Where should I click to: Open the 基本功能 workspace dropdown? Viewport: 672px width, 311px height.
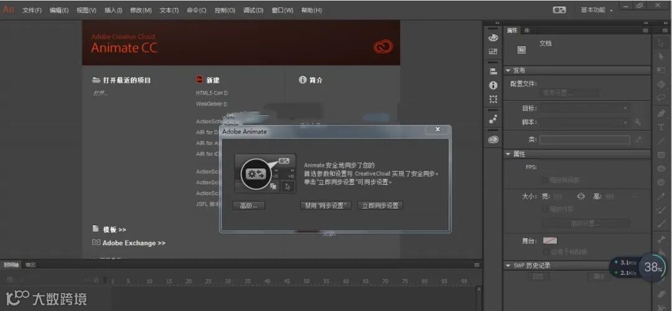point(597,10)
